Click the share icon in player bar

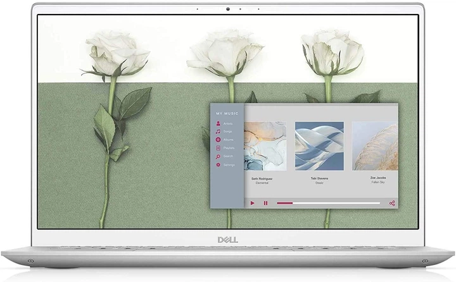coord(392,203)
